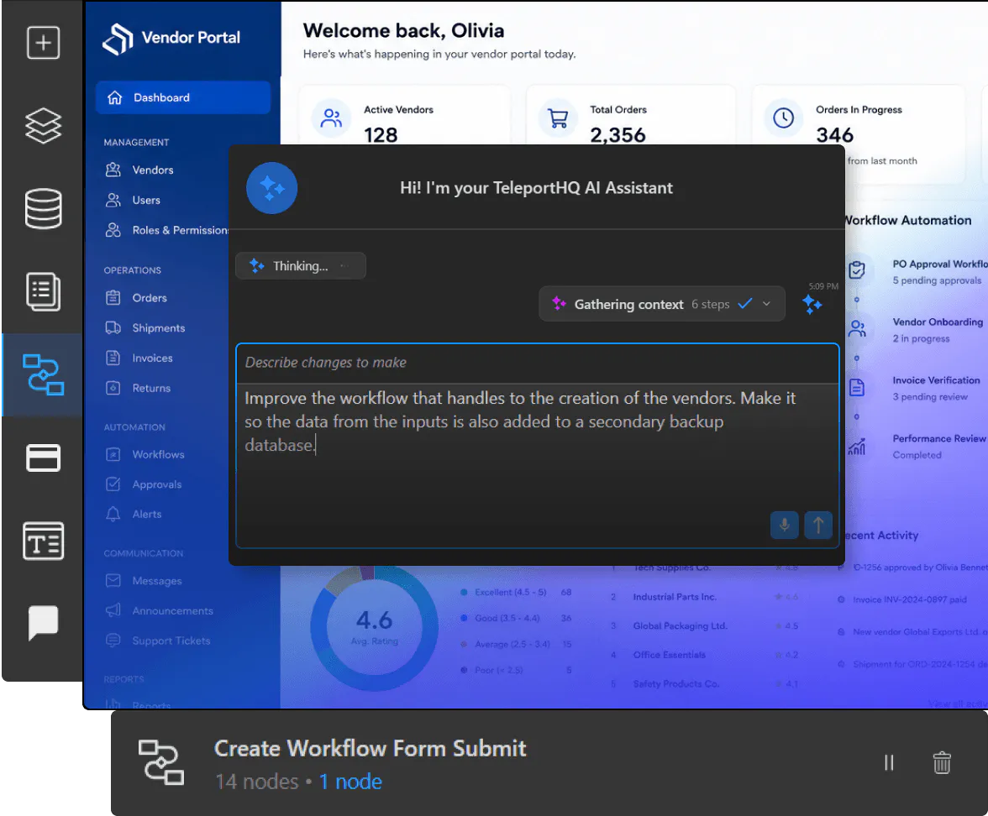The image size is (988, 816).
Task: Send the prompt with up arrow button
Action: click(x=818, y=525)
